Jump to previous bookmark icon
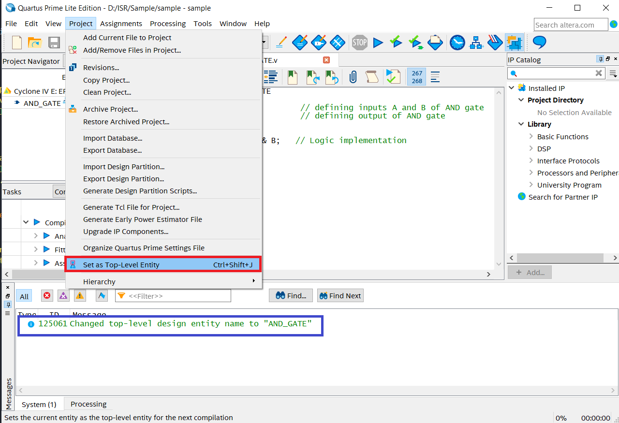 [312, 77]
